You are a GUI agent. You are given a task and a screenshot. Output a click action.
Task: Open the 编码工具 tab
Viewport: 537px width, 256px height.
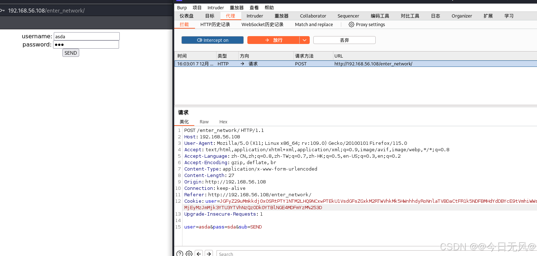click(x=380, y=16)
